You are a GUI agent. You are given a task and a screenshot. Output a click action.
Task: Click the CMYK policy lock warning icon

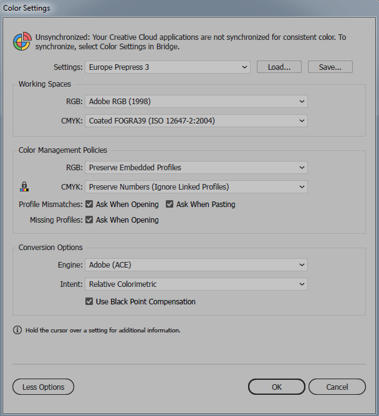click(24, 186)
